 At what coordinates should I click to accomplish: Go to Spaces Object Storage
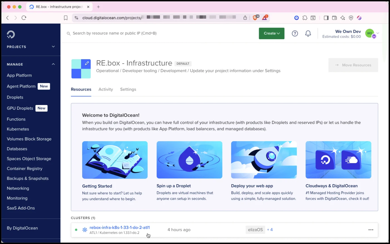(x=29, y=159)
